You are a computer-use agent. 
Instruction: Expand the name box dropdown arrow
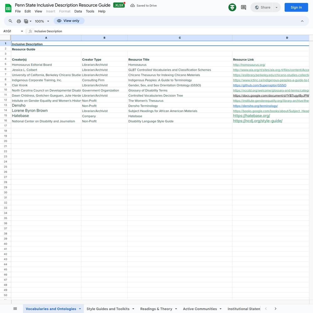point(22,31)
